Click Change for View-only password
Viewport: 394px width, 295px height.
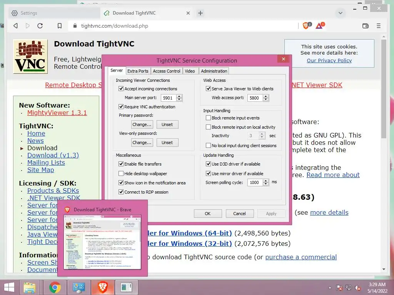(x=142, y=143)
